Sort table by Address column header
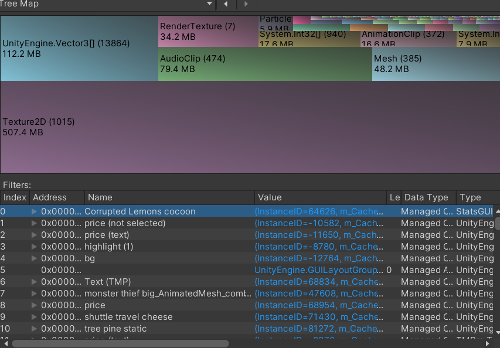The width and height of the screenshot is (500, 348). pos(57,197)
